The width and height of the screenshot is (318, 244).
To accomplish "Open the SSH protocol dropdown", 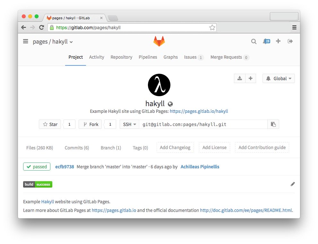I will click(129, 124).
